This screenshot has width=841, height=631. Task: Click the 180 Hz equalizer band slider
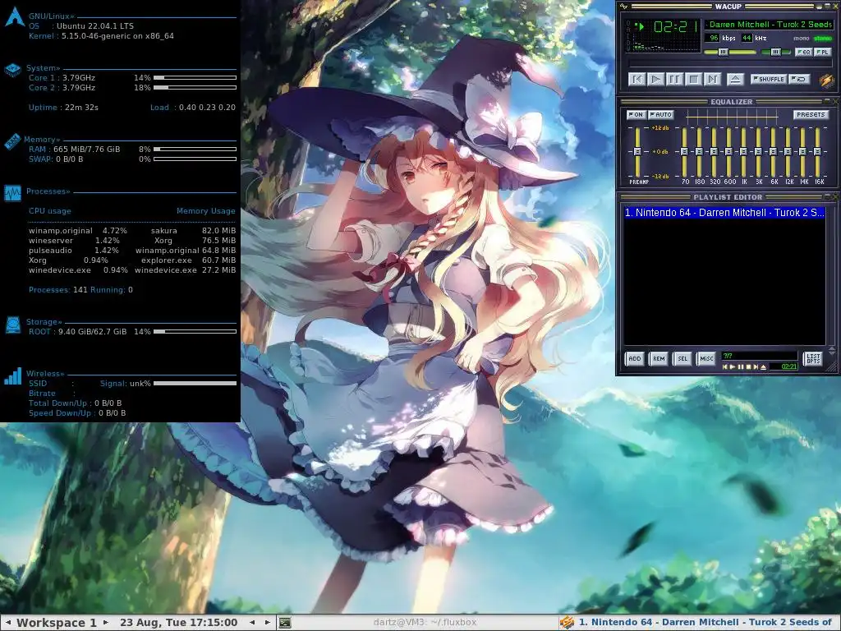pos(699,152)
